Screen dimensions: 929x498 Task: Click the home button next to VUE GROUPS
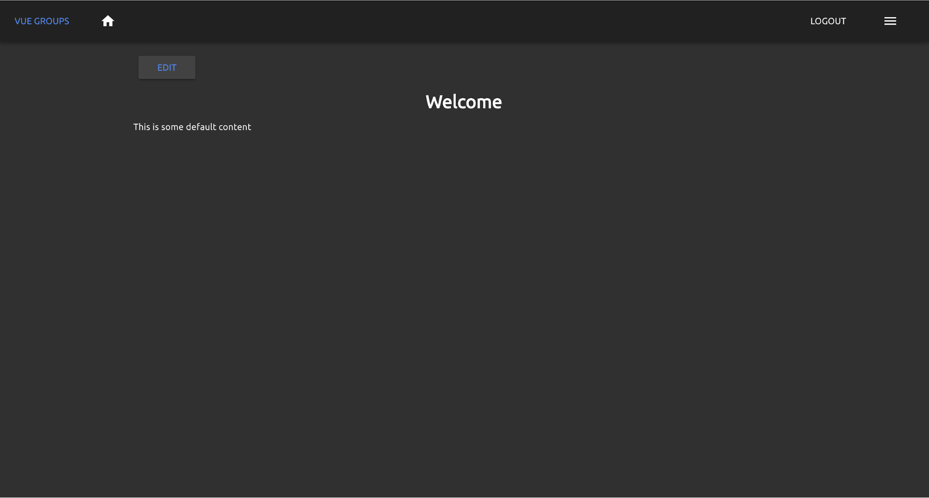click(x=108, y=21)
